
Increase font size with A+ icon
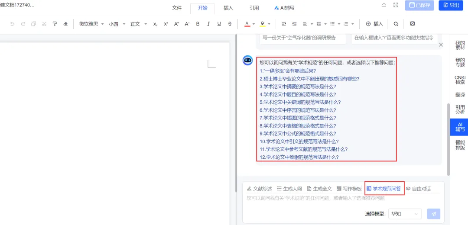(x=176, y=24)
